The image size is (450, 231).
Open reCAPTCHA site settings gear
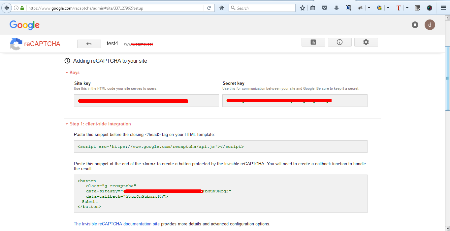366,42
